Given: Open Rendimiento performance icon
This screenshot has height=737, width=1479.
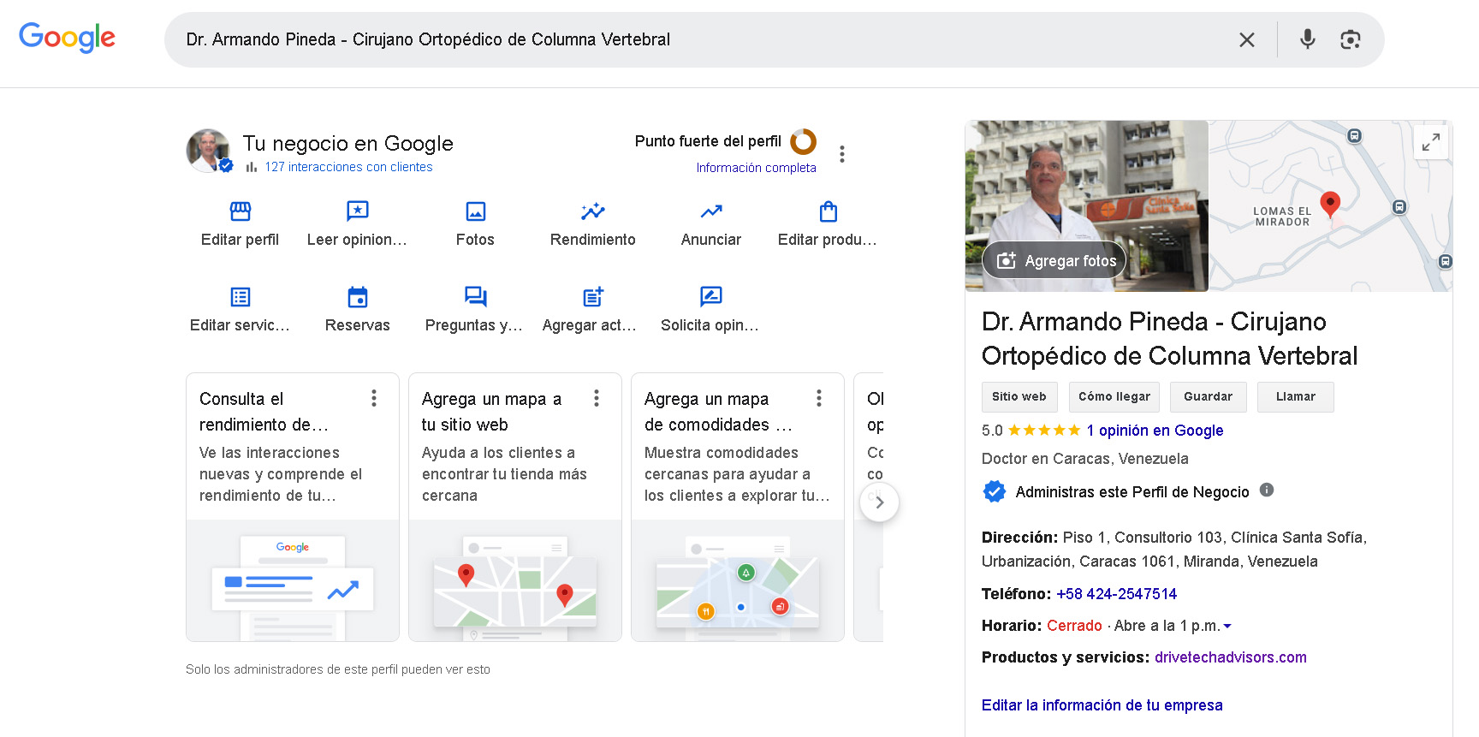Looking at the screenshot, I should [592, 211].
